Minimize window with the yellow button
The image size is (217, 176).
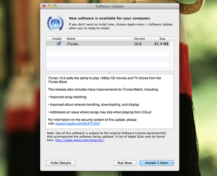tap(50, 6)
